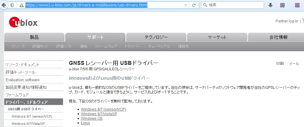
Task: Open Windows 8/7 (sensor/VCP) link in list
Action: (104, 109)
